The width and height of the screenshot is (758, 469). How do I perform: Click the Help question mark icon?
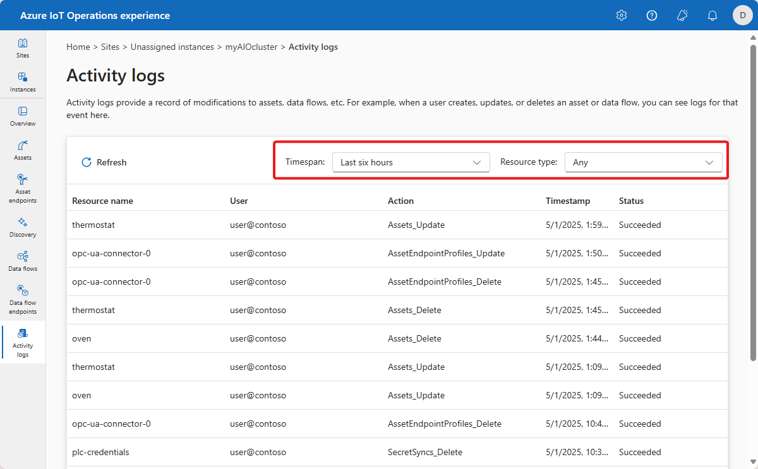(652, 15)
